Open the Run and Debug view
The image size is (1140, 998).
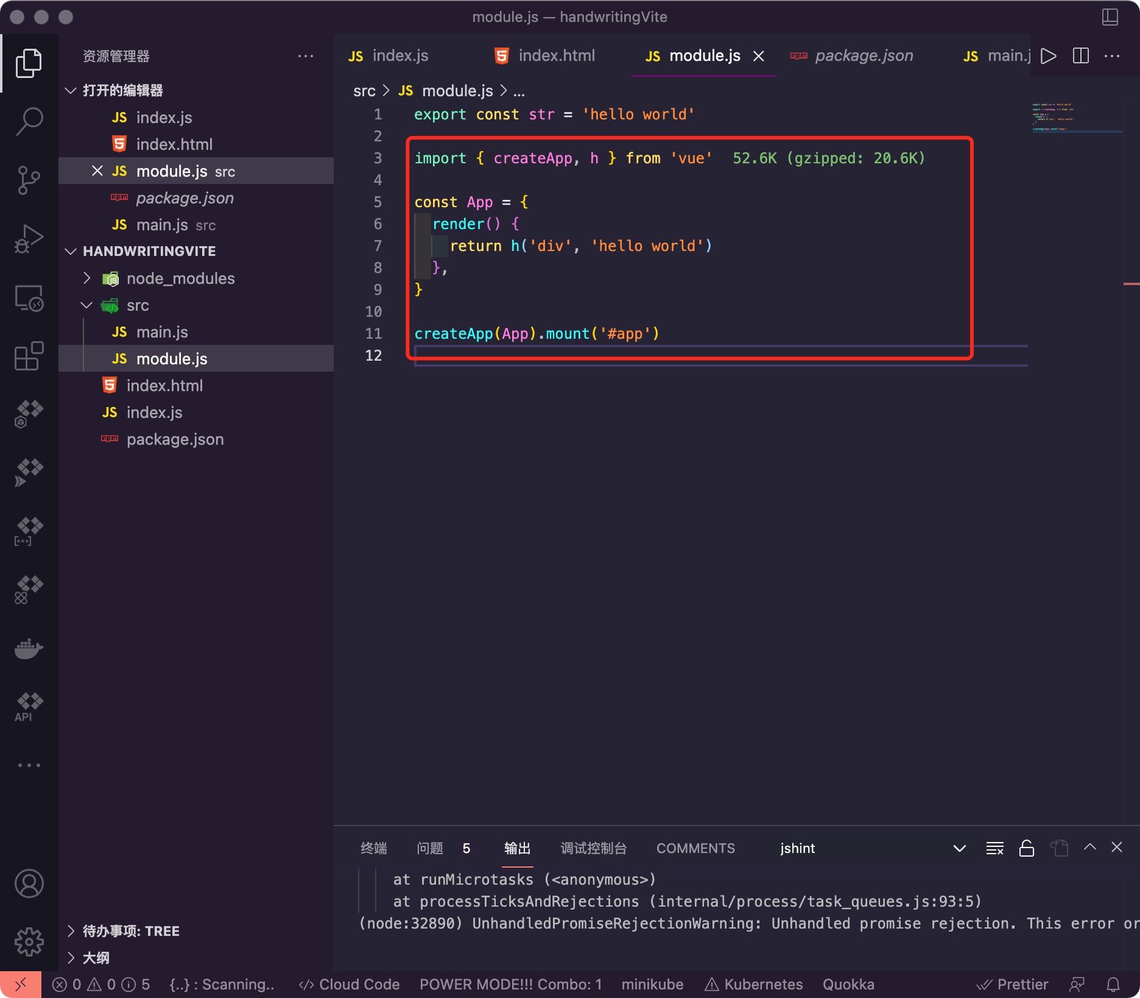pos(29,238)
